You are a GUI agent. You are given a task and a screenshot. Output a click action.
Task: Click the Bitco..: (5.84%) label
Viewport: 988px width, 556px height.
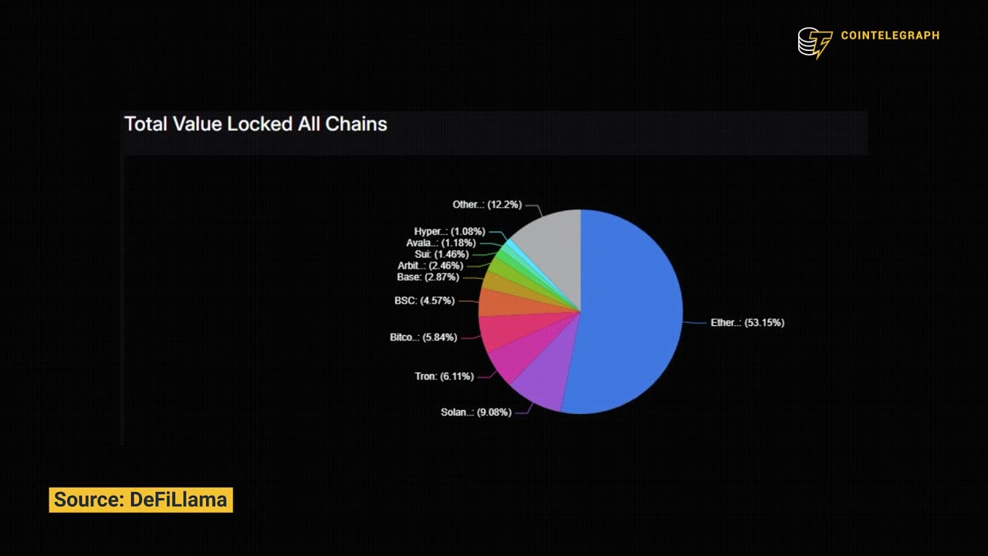pyautogui.click(x=423, y=337)
